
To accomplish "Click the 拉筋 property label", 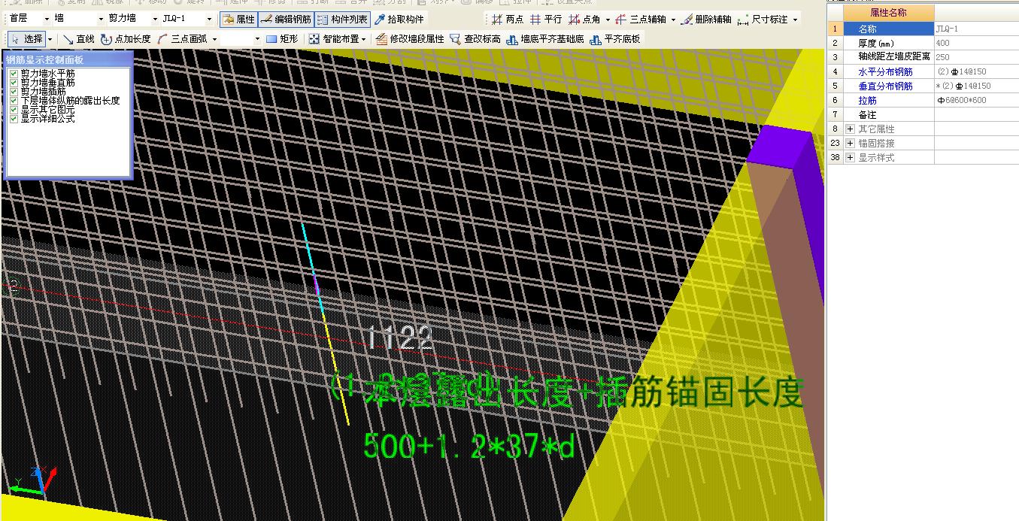I will tap(867, 100).
